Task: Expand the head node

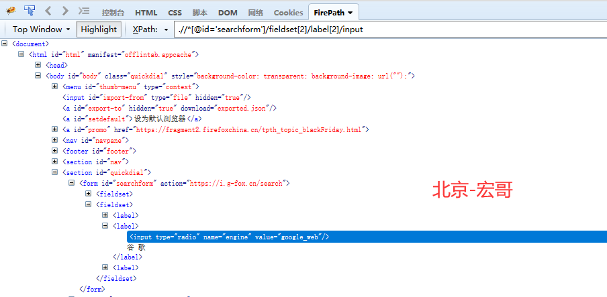Action: 38,65
